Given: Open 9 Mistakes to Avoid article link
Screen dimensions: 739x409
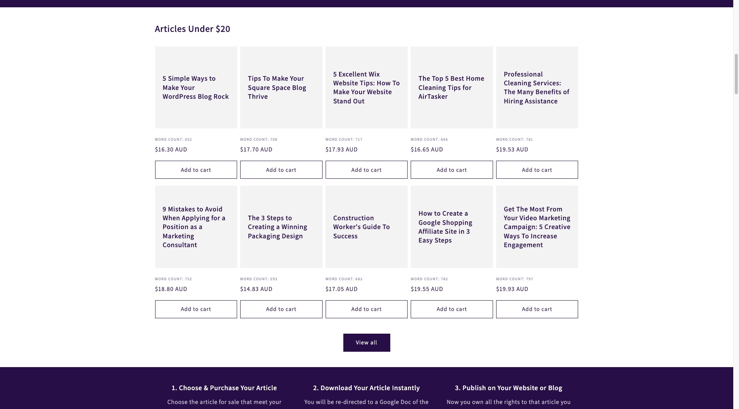Looking at the screenshot, I should 194,227.
